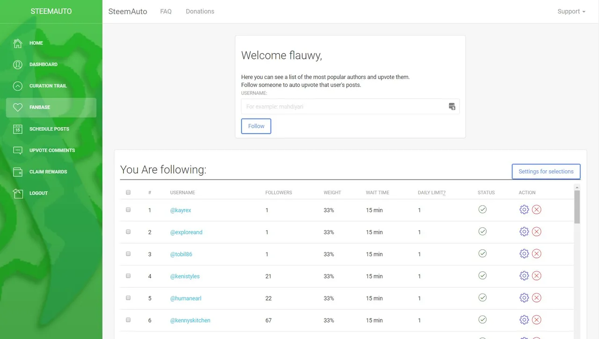Go to Donations in top navbar
Viewport: 599px width, 339px height.
(200, 11)
